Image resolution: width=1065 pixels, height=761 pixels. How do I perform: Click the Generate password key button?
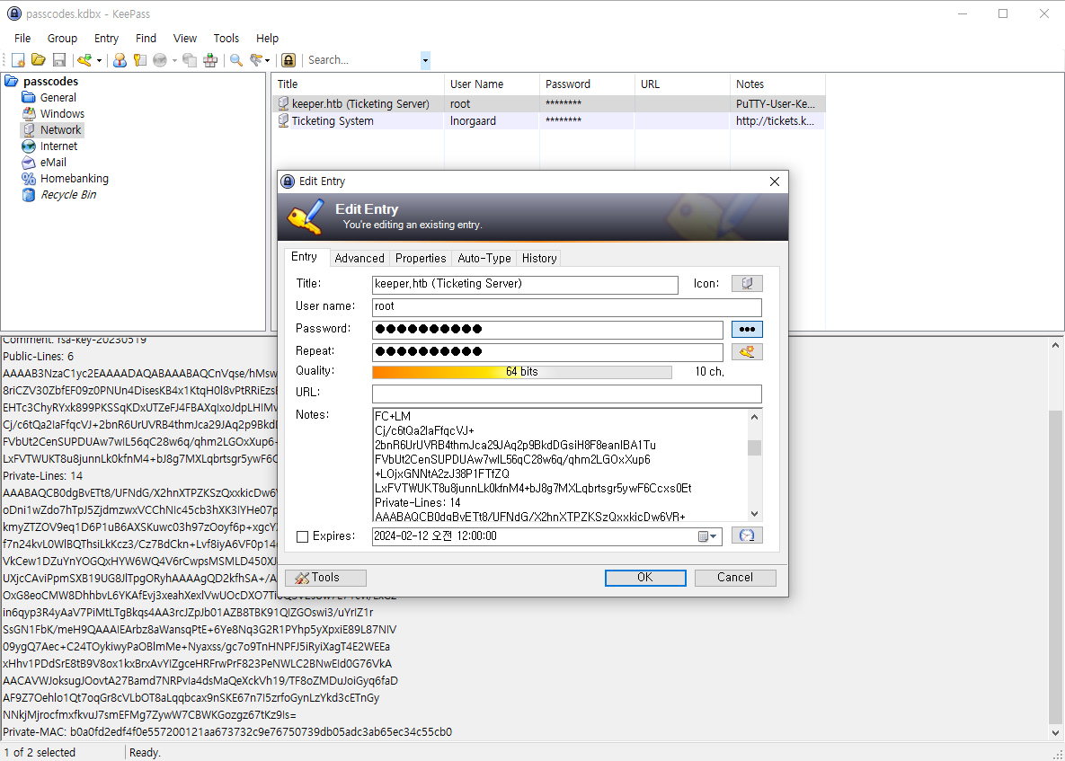[x=747, y=351]
